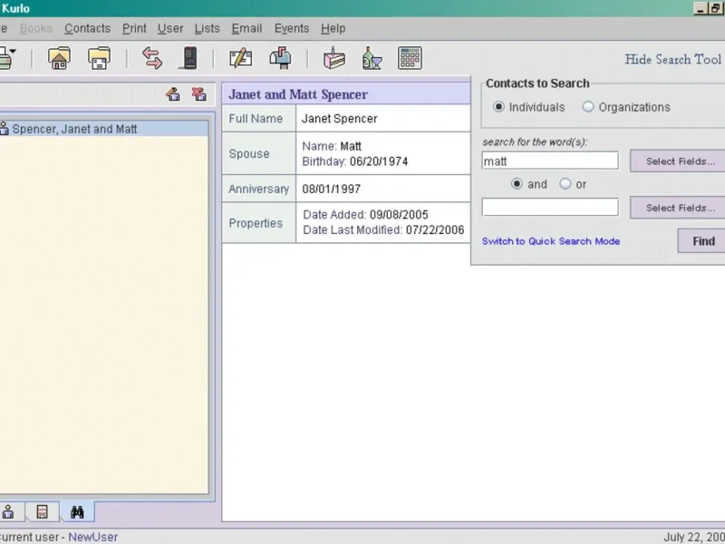Viewport: 725px width, 544px height.
Task: Click the Date Last Modified value "07/22/2006"
Action: pyautogui.click(x=435, y=230)
